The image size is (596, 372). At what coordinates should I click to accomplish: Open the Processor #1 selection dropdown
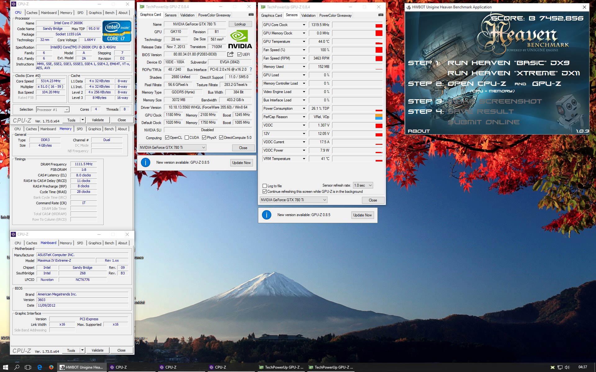[52, 110]
